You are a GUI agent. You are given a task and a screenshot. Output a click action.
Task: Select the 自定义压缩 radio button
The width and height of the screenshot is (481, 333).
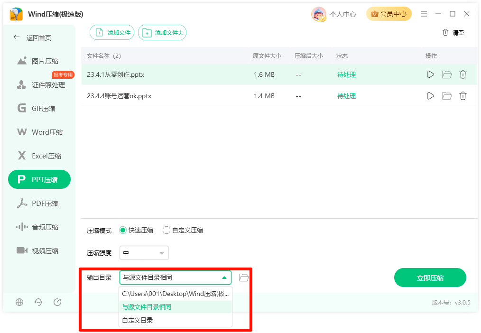click(x=166, y=230)
